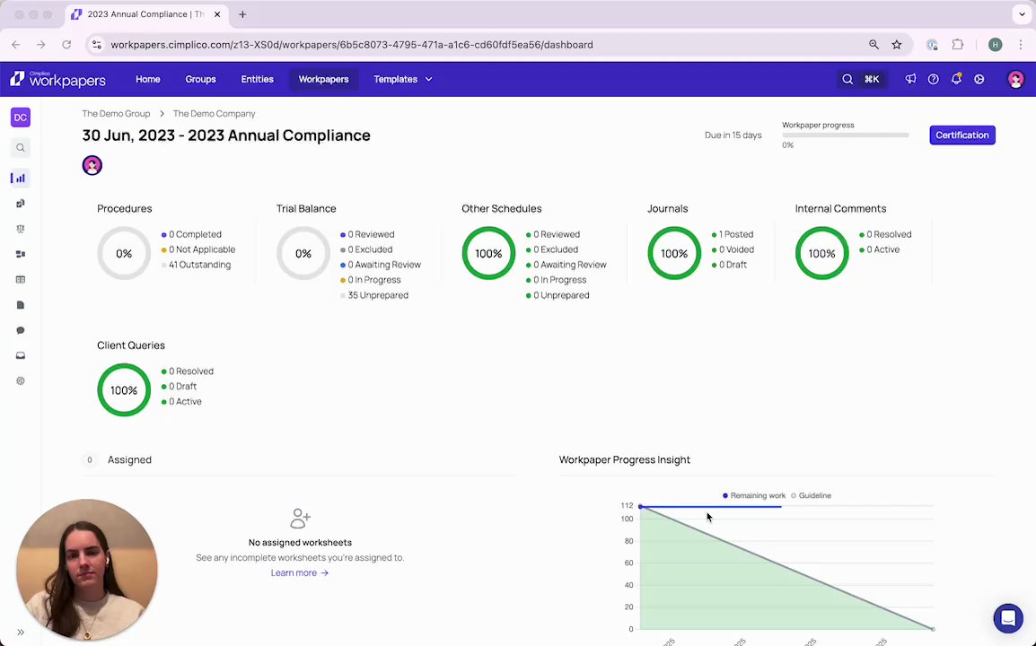Click the Trial Balance 0% ring
Screen dimensions: 1036x646
pyautogui.click(x=303, y=253)
